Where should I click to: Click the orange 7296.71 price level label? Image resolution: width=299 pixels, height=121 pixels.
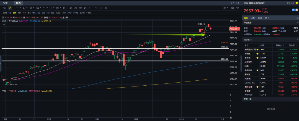coord(225,43)
